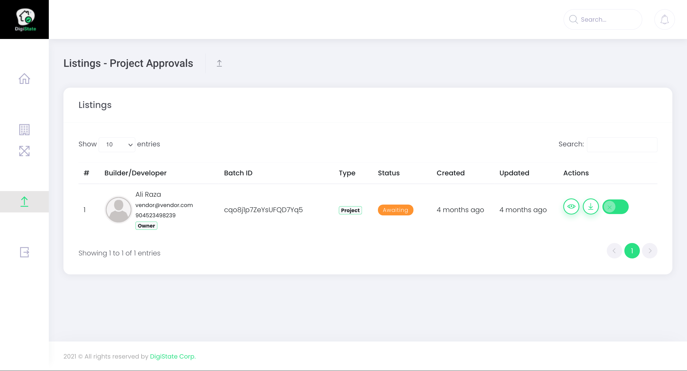Expand the Show entries dropdown

(117, 145)
